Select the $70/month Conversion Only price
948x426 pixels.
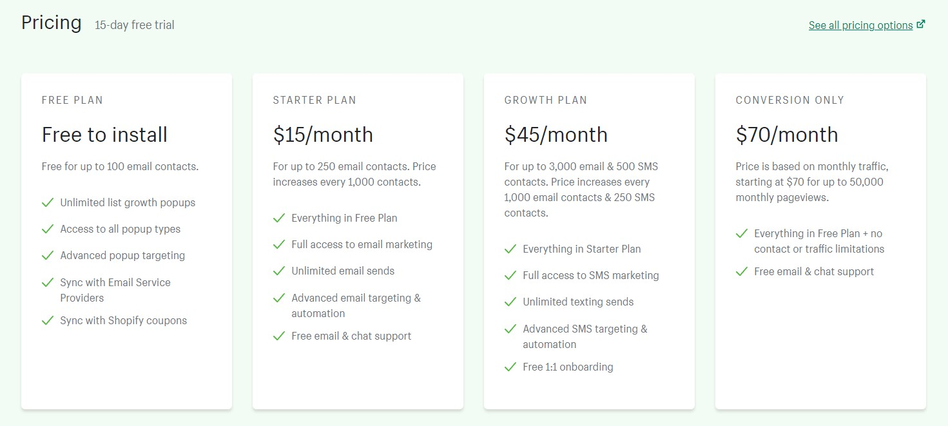(x=787, y=135)
